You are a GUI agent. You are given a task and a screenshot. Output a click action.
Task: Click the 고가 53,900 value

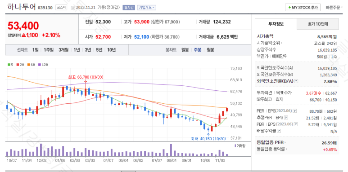point(142,22)
